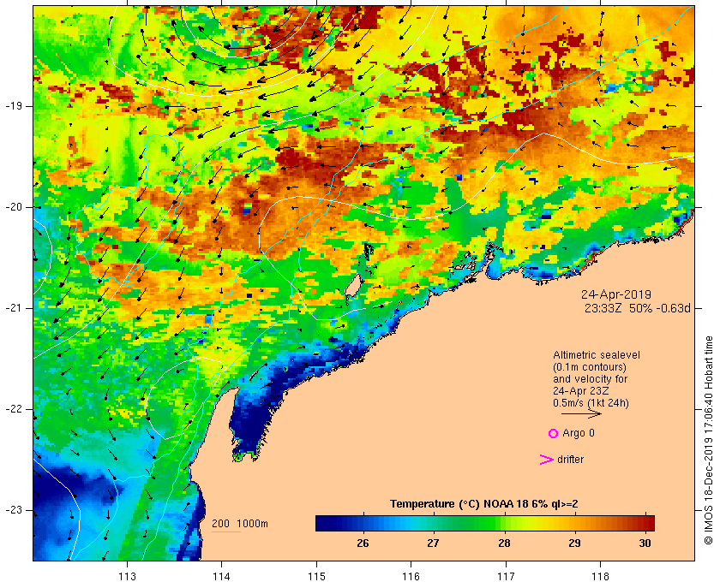
Task: Click the 200 1000m depth label
Action: click(x=240, y=524)
